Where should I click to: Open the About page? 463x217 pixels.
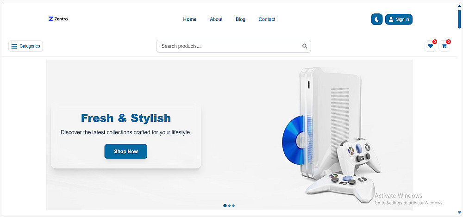pyautogui.click(x=216, y=19)
